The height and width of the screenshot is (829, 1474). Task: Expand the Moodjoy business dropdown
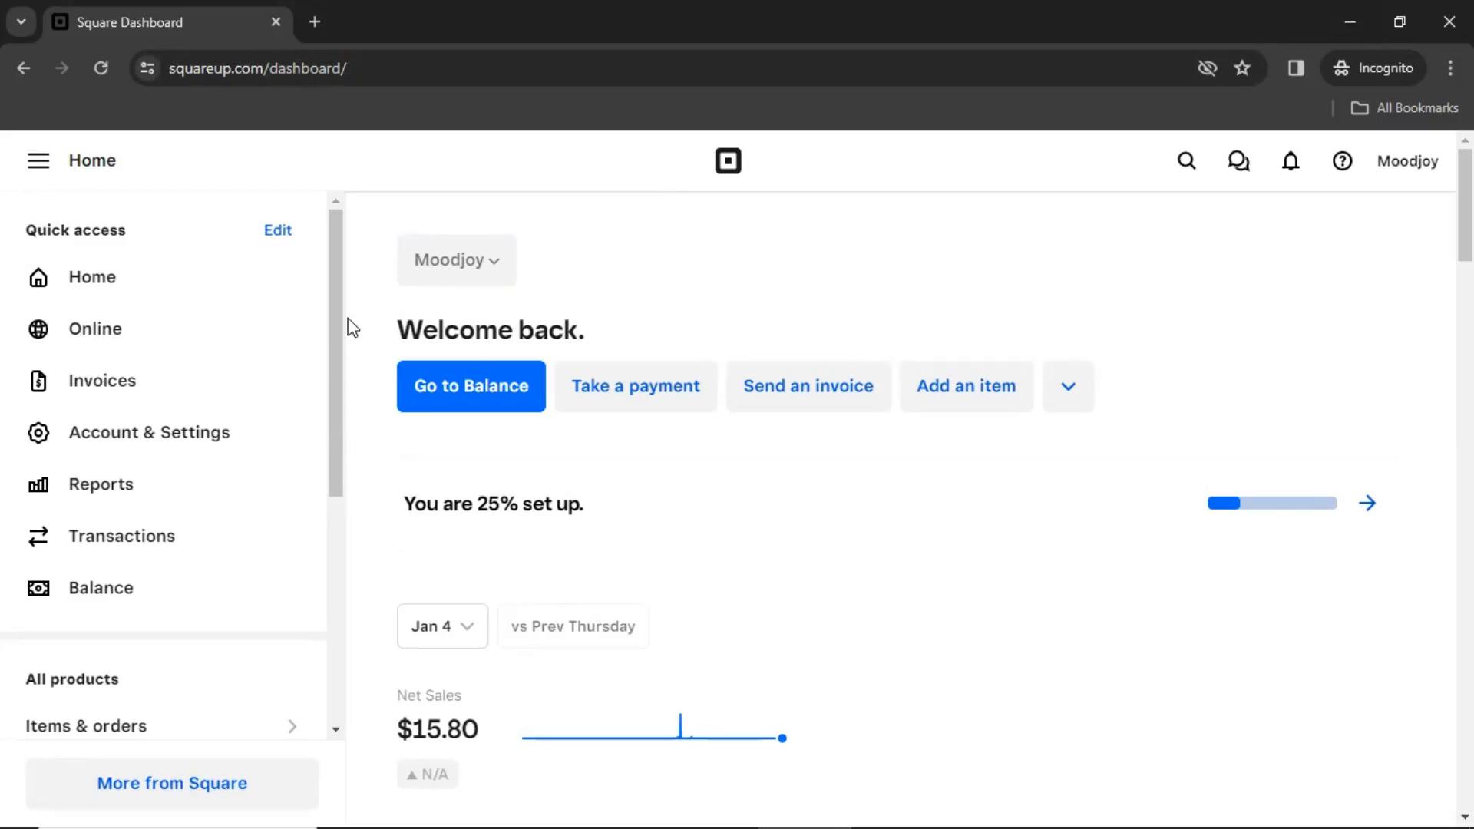455,259
